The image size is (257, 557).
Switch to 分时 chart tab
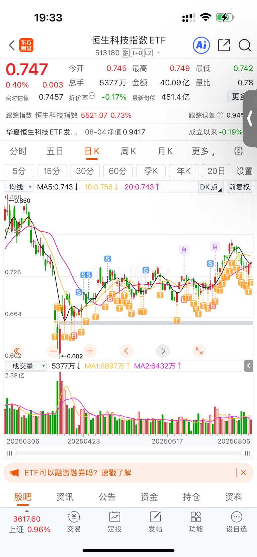pos(18,151)
